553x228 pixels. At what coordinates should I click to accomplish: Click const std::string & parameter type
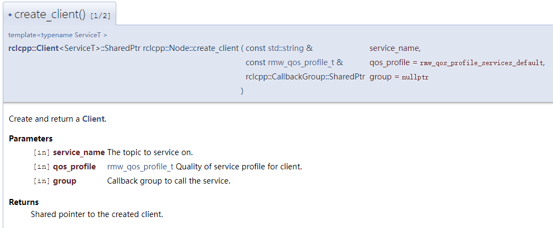point(279,48)
